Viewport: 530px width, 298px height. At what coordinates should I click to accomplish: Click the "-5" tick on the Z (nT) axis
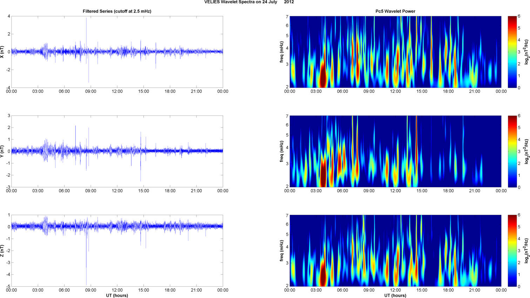8,286
